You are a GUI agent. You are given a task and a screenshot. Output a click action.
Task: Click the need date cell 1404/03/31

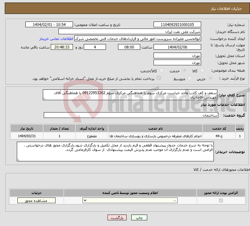point(27,136)
